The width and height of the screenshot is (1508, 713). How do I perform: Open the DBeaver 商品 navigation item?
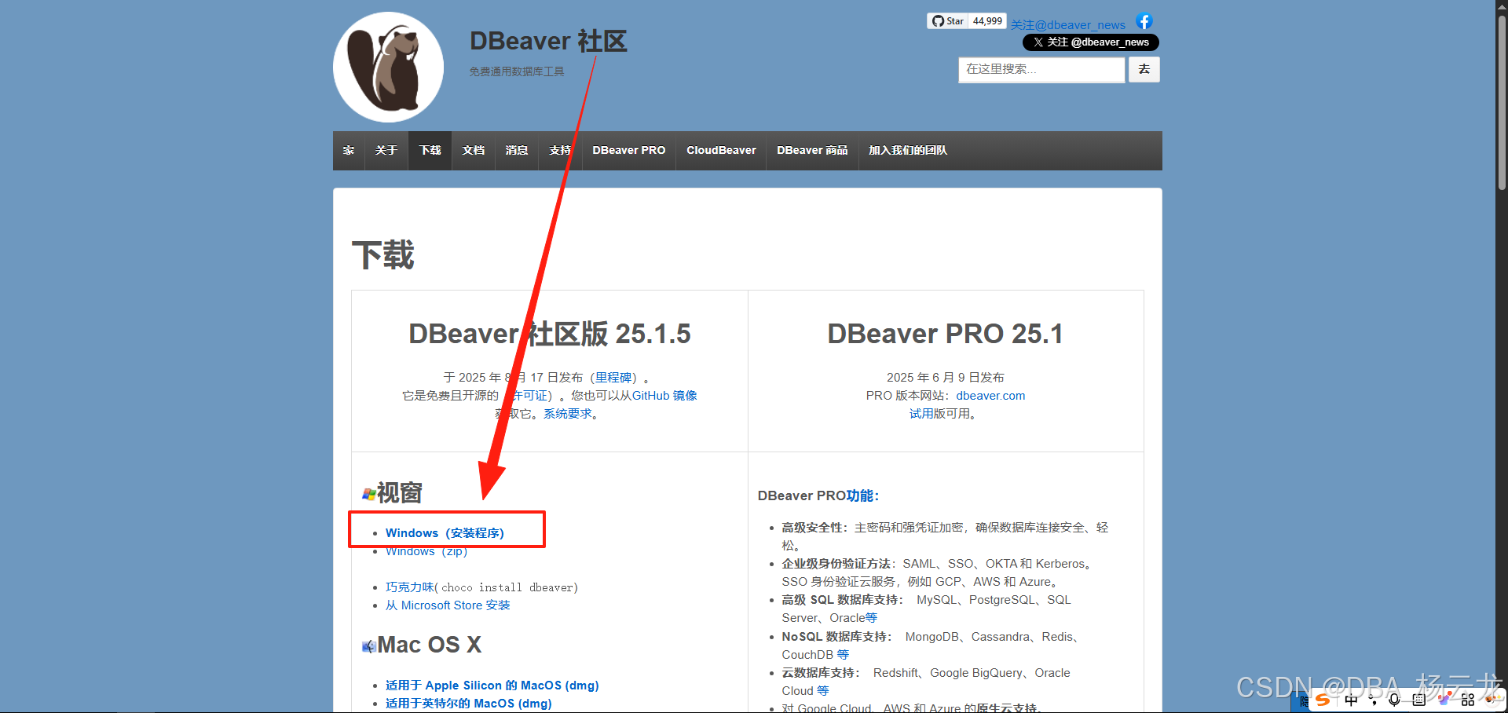click(812, 150)
